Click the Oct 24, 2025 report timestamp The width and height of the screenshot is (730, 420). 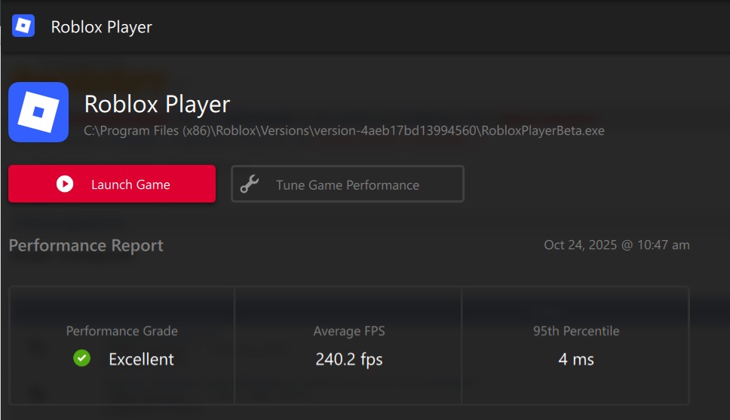click(616, 245)
